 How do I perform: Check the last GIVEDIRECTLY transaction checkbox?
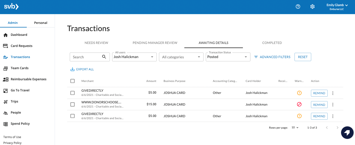[73, 116]
